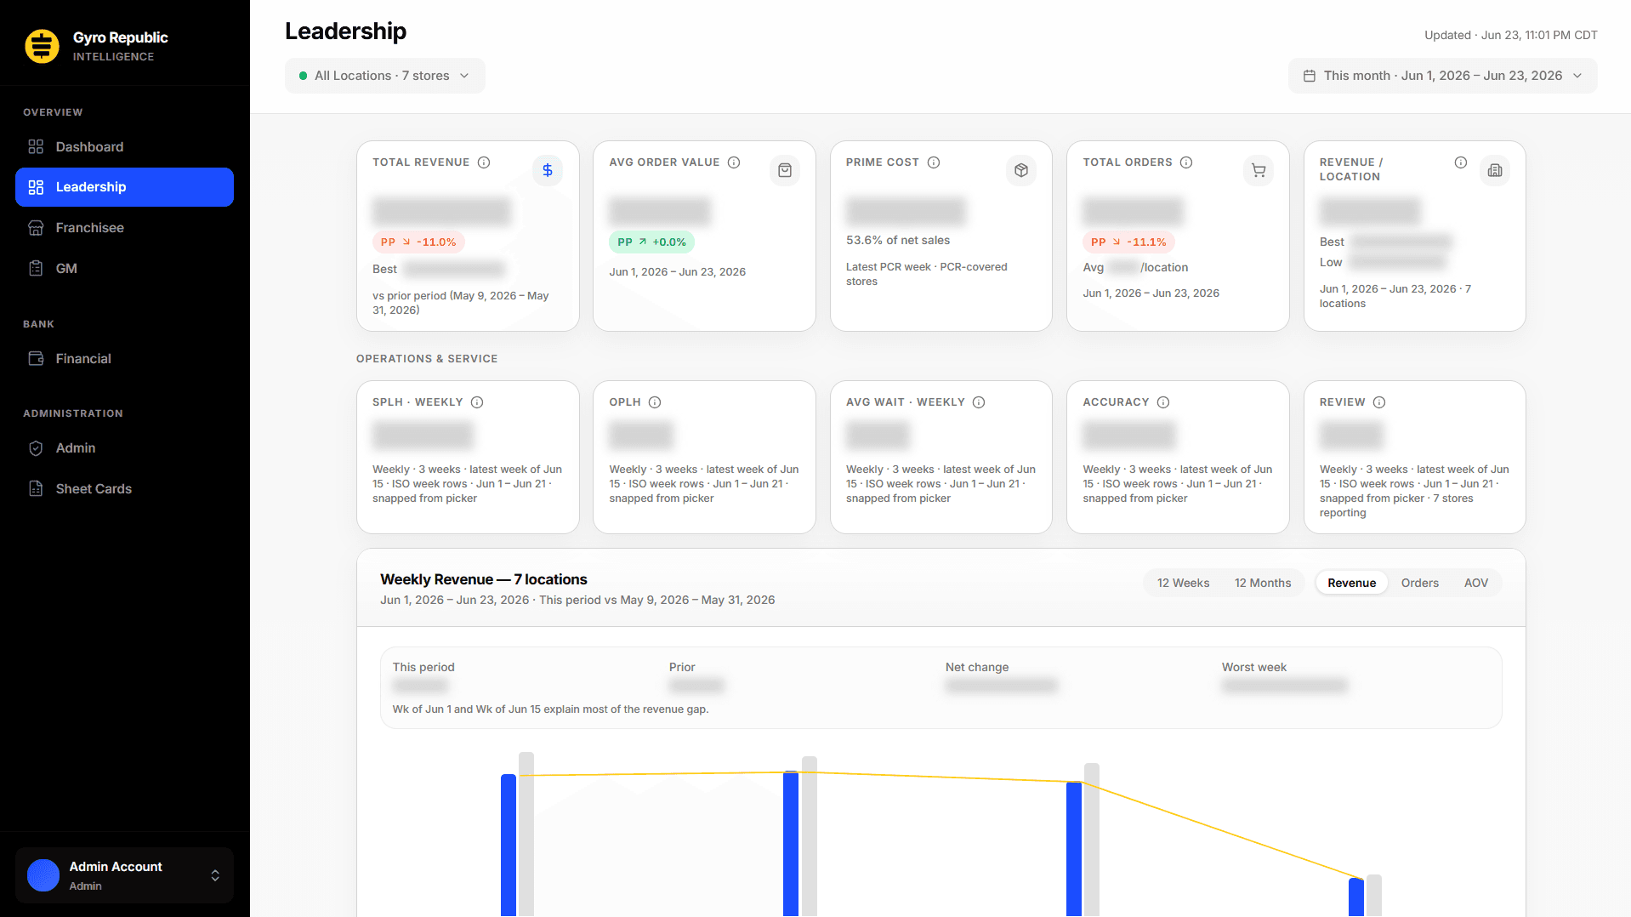Click the calendar icon in date picker

click(1310, 76)
